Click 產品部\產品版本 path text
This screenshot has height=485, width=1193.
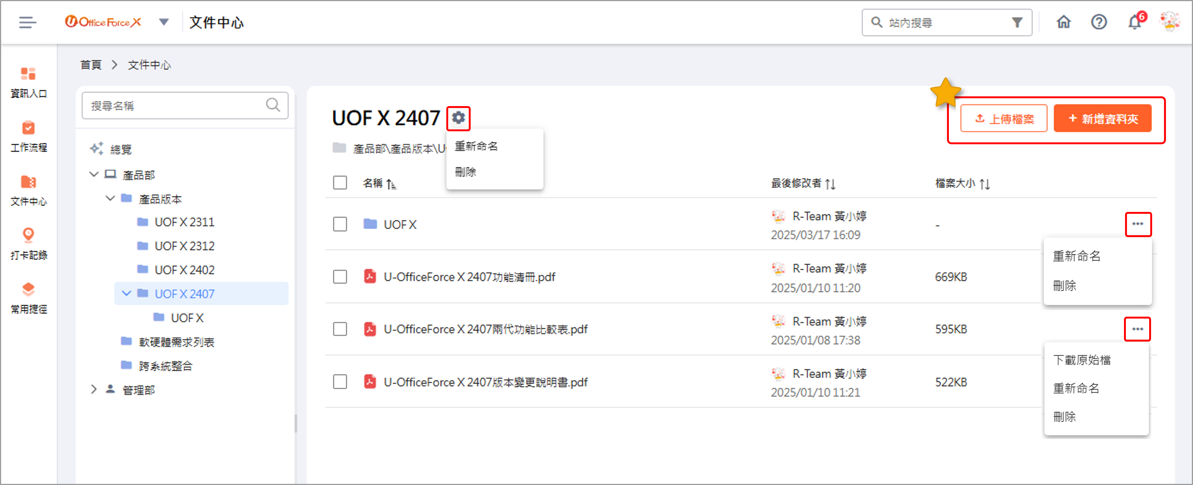[x=399, y=149]
